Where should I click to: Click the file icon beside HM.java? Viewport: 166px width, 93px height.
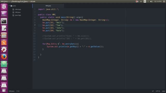pos(13,12)
